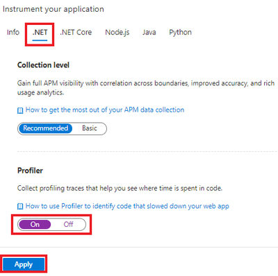Viewport: 278px width, 276px height.
Task: Switch to the Python tab
Action: [180, 32]
